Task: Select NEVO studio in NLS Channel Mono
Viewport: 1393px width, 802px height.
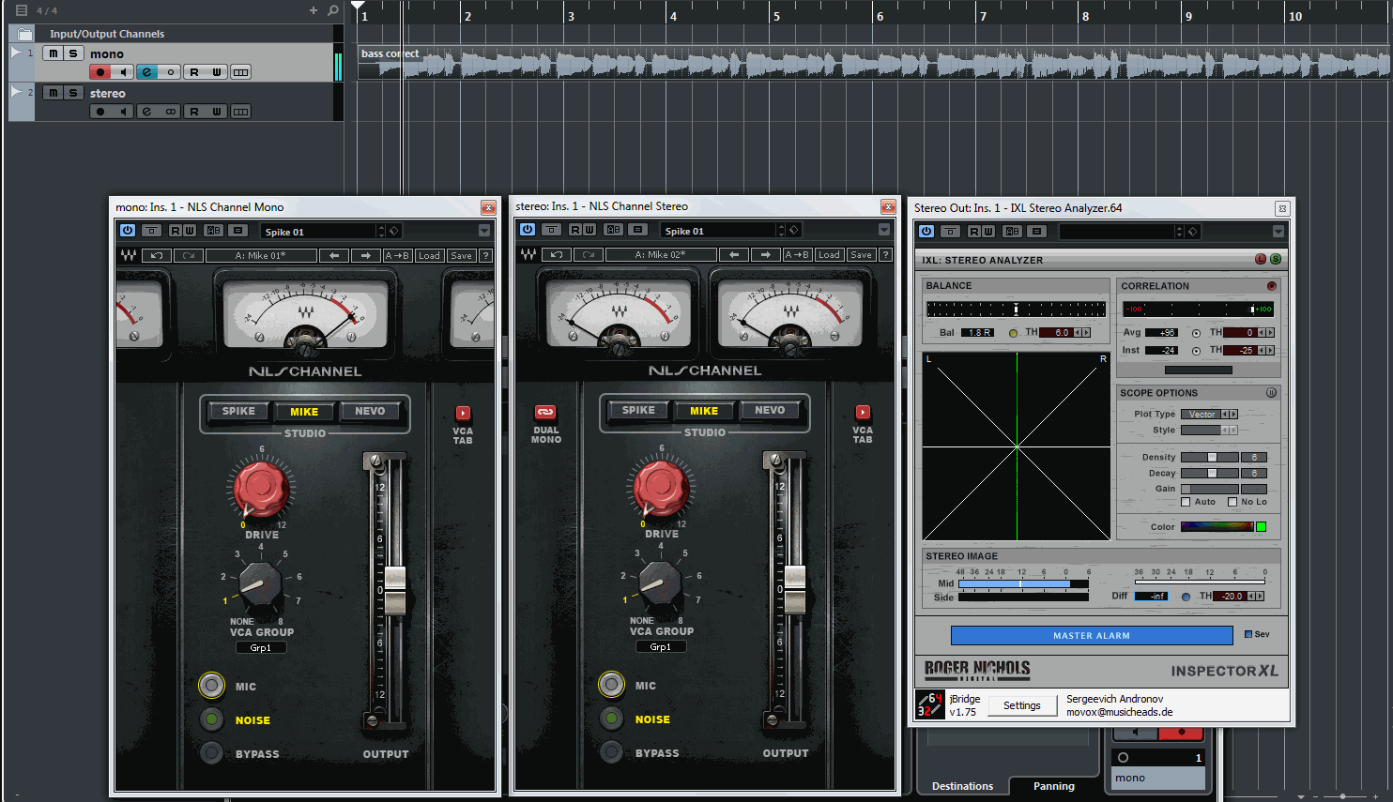Action: click(370, 411)
